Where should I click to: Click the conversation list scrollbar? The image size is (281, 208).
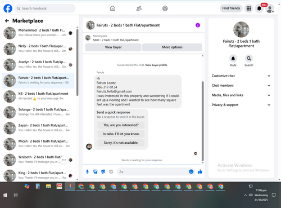(78, 63)
